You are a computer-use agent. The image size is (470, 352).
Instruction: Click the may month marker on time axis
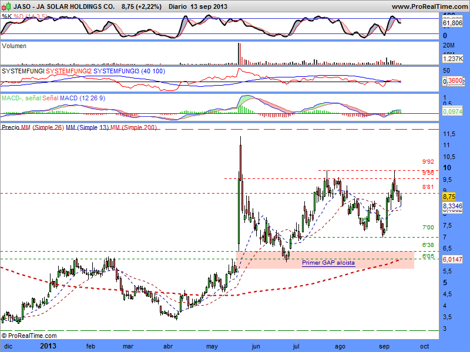pos(212,347)
